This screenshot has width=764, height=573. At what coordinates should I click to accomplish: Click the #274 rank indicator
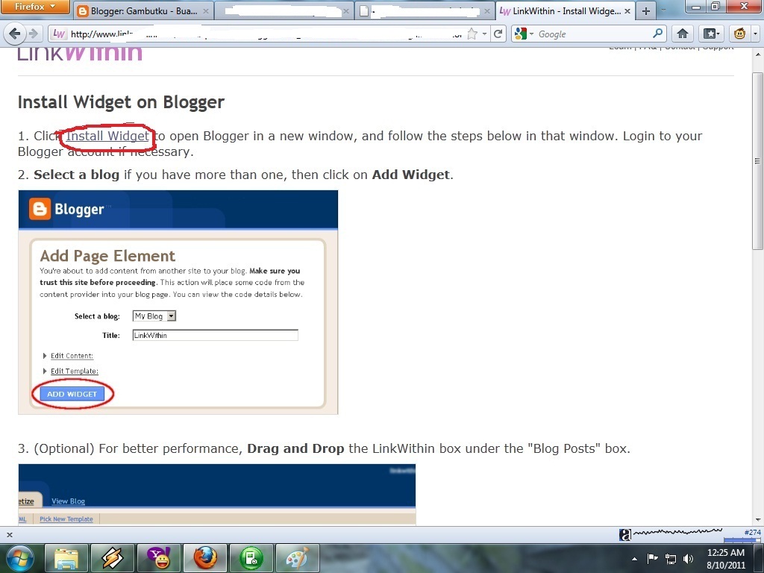coord(752,533)
